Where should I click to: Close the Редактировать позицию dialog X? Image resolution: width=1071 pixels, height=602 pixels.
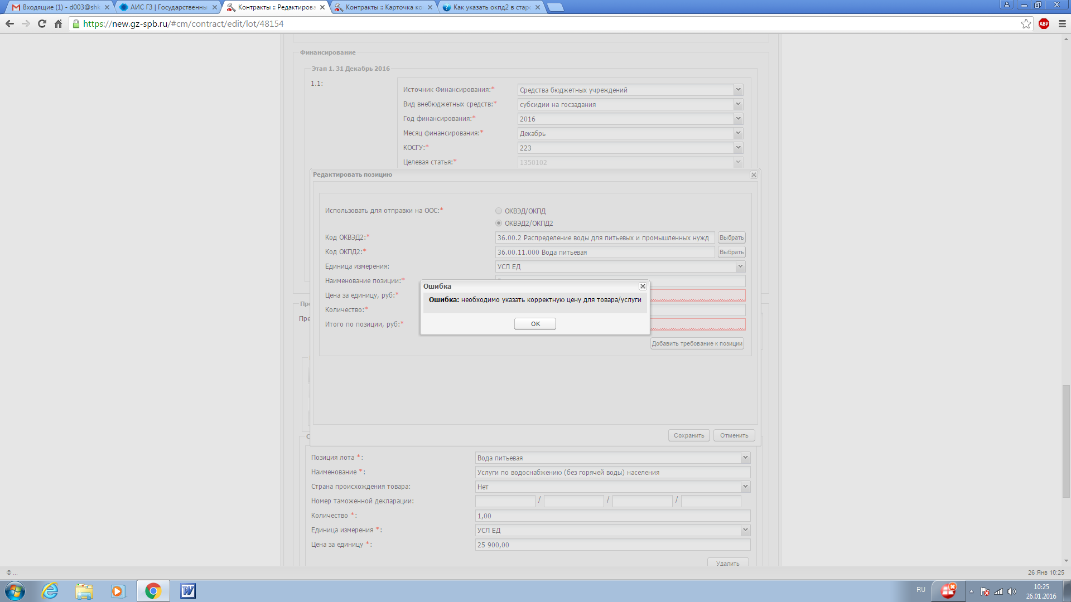pyautogui.click(x=754, y=174)
